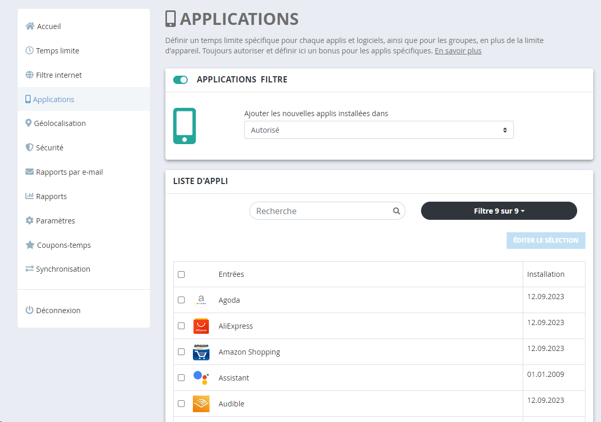
Task: Click the Éditer le sélection button
Action: pyautogui.click(x=546, y=240)
